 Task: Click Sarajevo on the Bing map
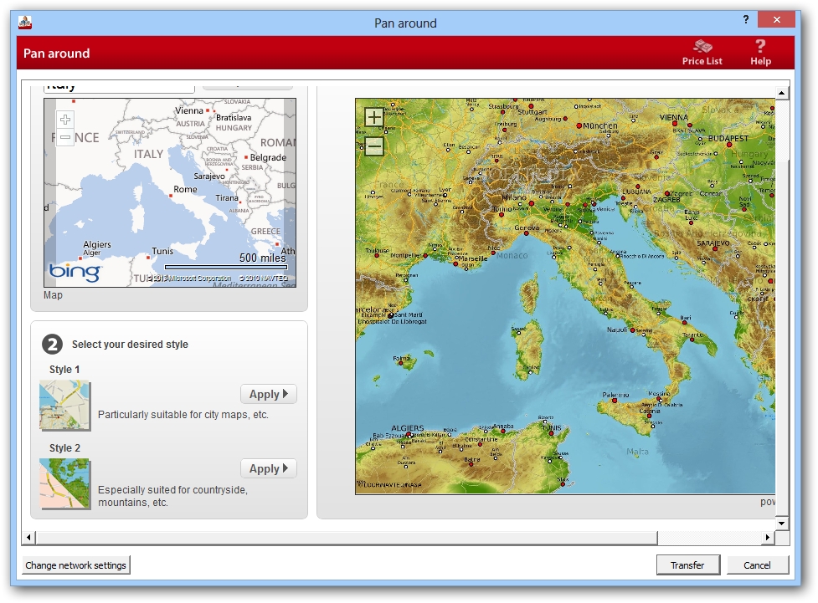tap(209, 176)
